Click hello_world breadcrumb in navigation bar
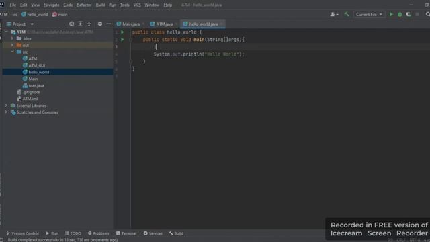This screenshot has width=430, height=242. pyautogui.click(x=35, y=15)
